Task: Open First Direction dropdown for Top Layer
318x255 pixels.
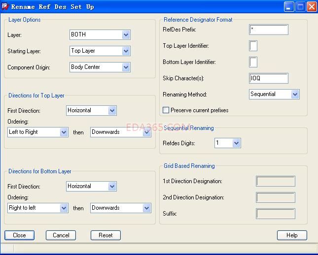Action: [x=91, y=111]
